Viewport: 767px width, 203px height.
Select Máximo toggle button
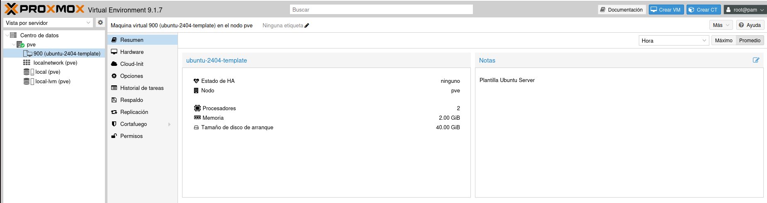pos(723,40)
